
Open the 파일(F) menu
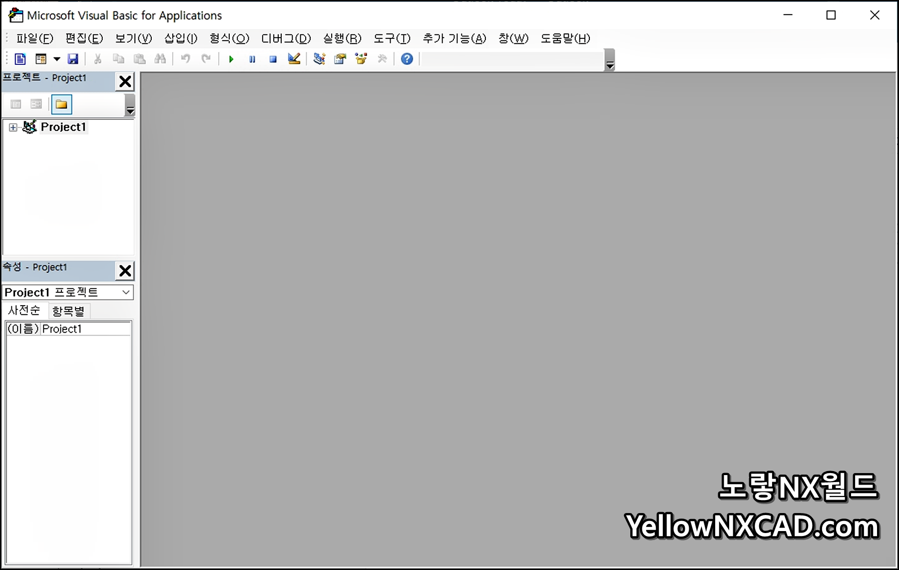(x=34, y=38)
